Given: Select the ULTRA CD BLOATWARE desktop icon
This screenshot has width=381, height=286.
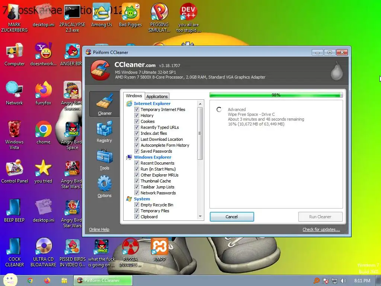Looking at the screenshot, I should (x=44, y=252).
